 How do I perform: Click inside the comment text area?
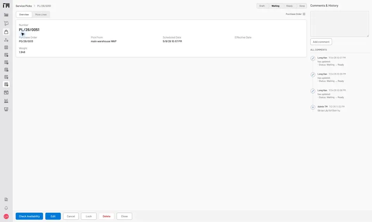(x=339, y=24)
